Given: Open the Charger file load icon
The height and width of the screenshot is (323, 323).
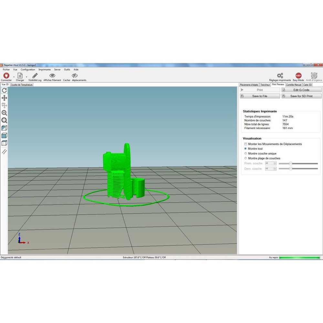Looking at the screenshot, I should (20, 76).
